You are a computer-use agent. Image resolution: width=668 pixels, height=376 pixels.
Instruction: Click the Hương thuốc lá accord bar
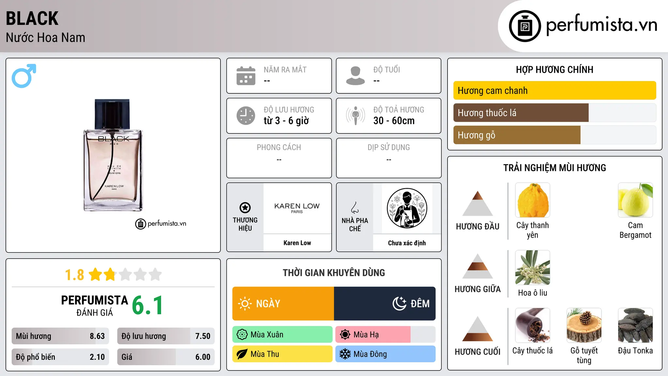pos(555,113)
